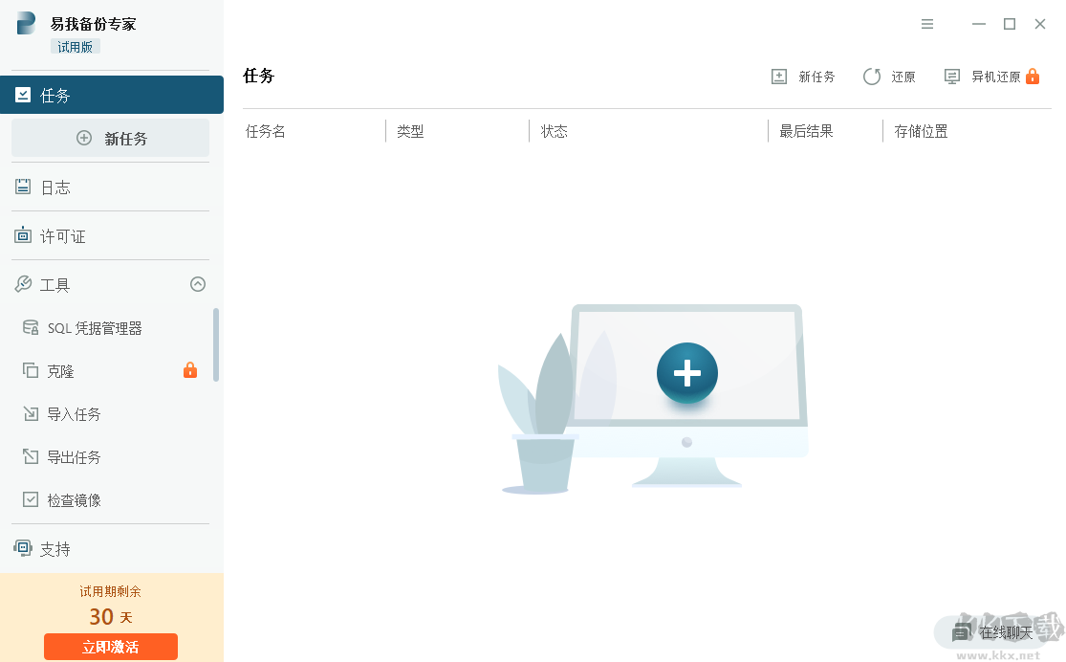Click the big plus button on the monitor
This screenshot has width=1066, height=662.
(x=687, y=374)
